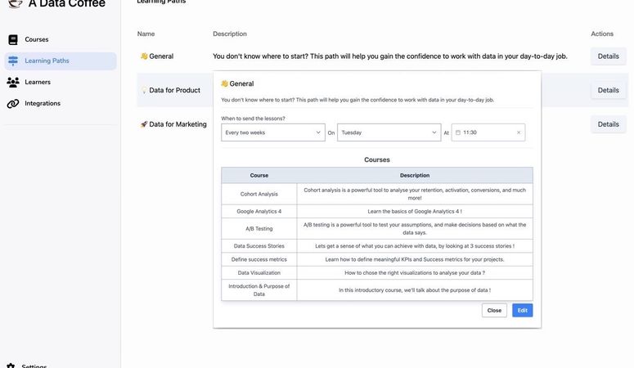Open the Courses menu item

[61, 39]
